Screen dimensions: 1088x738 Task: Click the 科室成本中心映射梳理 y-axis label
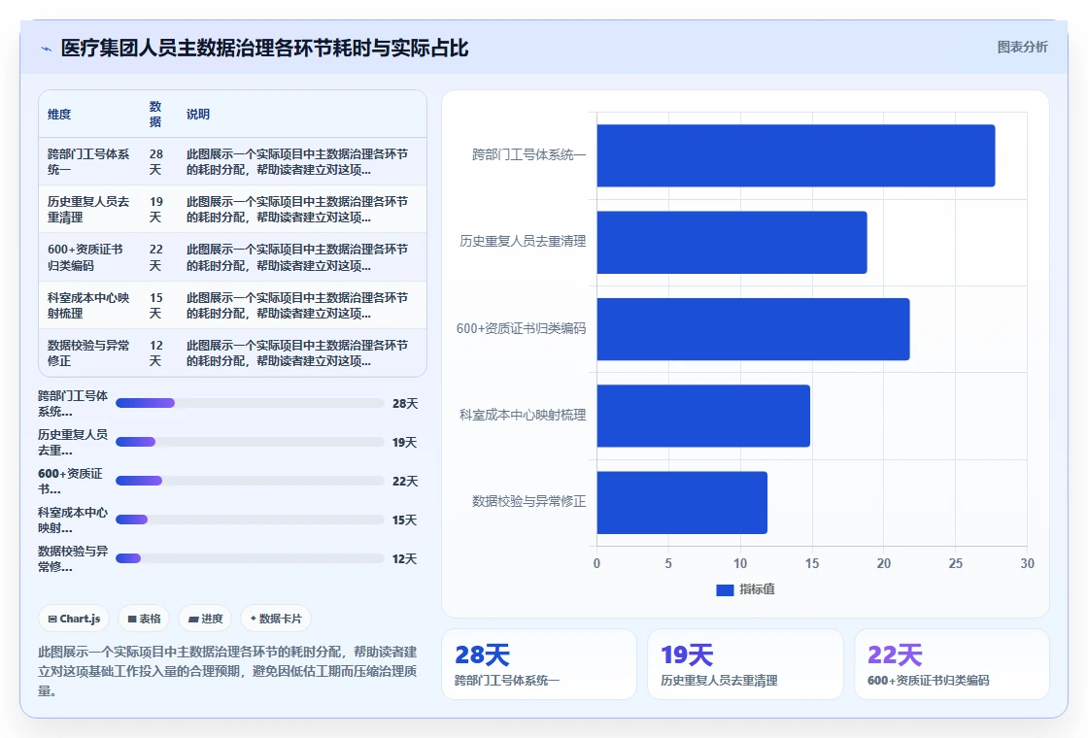click(x=523, y=415)
